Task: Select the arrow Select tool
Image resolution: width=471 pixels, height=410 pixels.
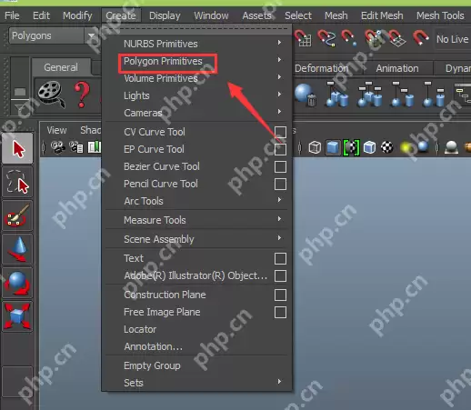Action: 17,148
